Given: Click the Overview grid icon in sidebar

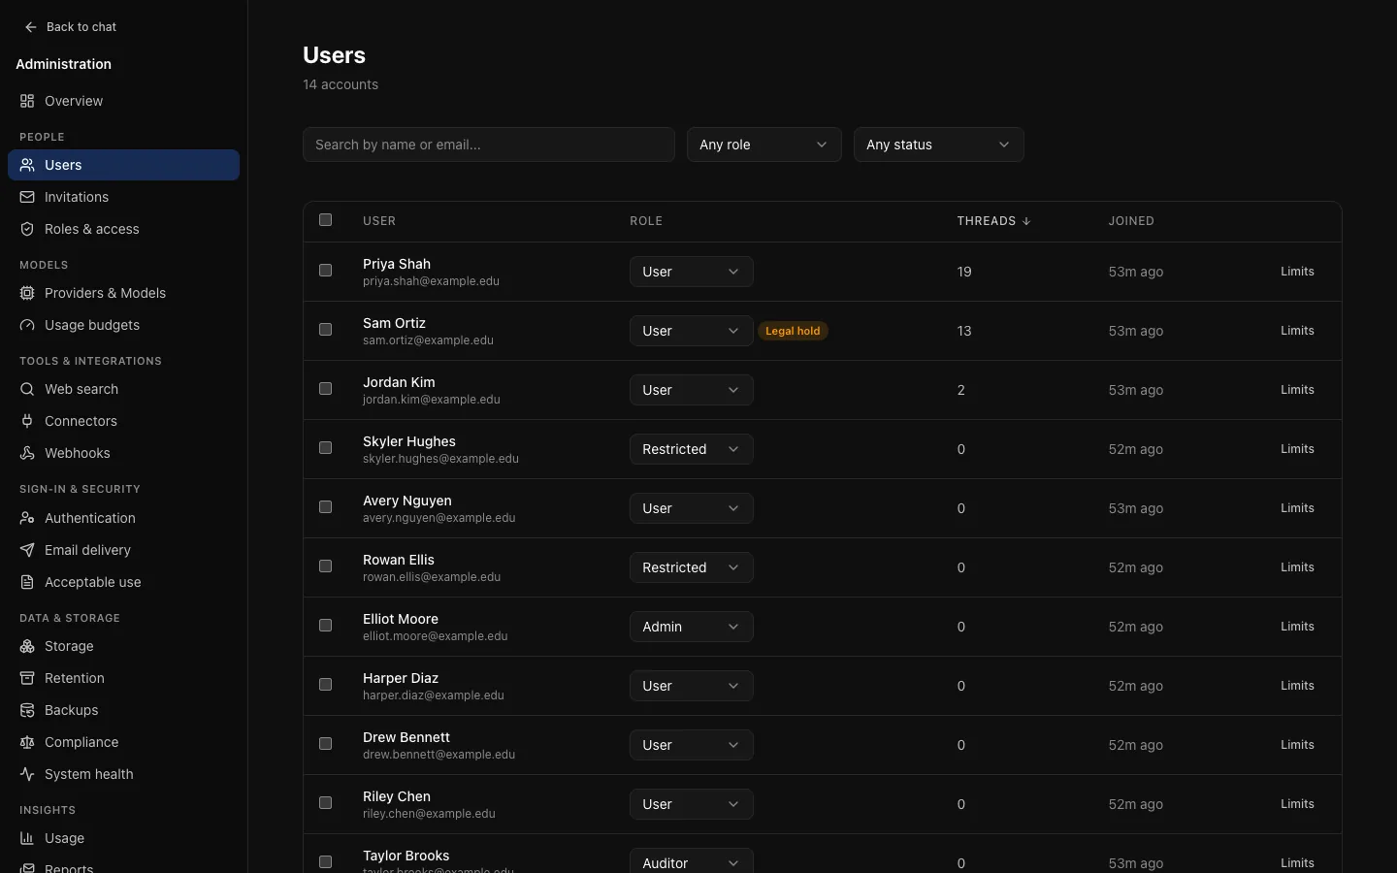Looking at the screenshot, I should (x=27, y=101).
